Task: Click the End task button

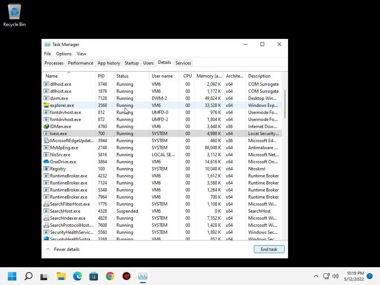Action: (x=269, y=249)
